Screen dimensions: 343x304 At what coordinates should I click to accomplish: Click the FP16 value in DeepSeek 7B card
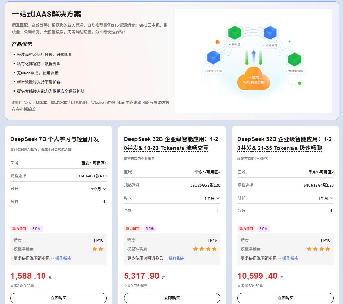[99, 240]
